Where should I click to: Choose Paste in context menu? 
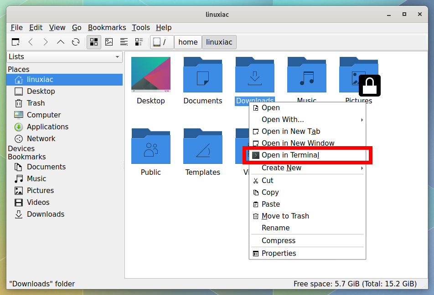[307, 204]
